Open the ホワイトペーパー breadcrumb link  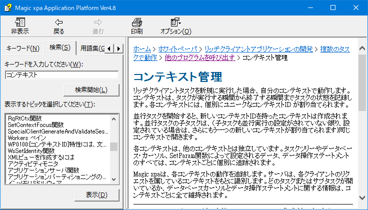pos(176,49)
